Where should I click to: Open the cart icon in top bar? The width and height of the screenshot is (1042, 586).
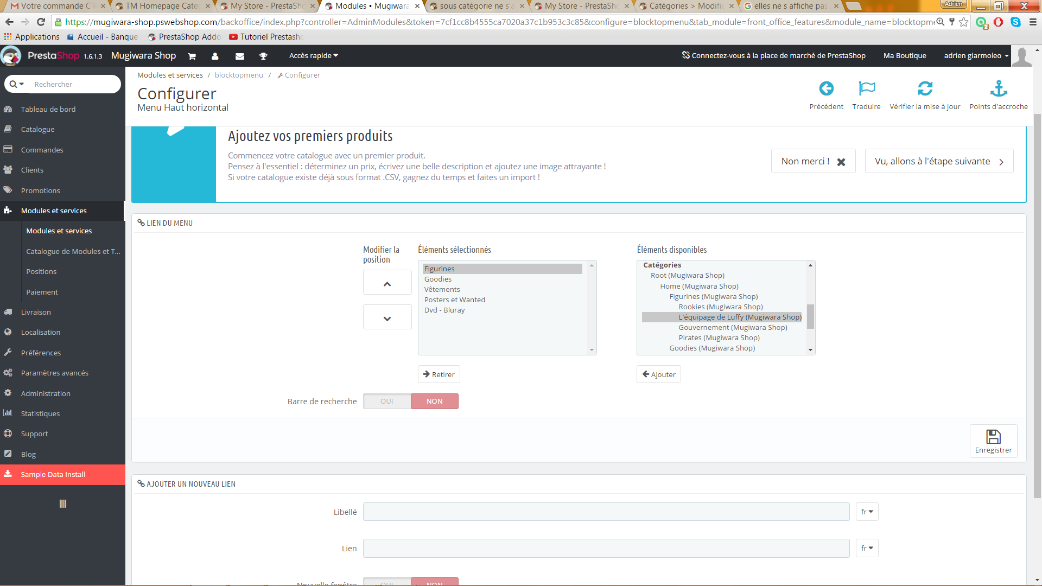(192, 56)
